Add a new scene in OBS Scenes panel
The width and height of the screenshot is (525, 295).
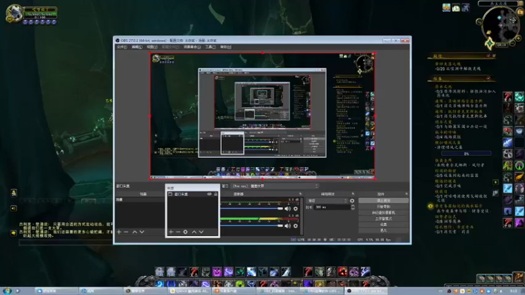click(x=119, y=232)
